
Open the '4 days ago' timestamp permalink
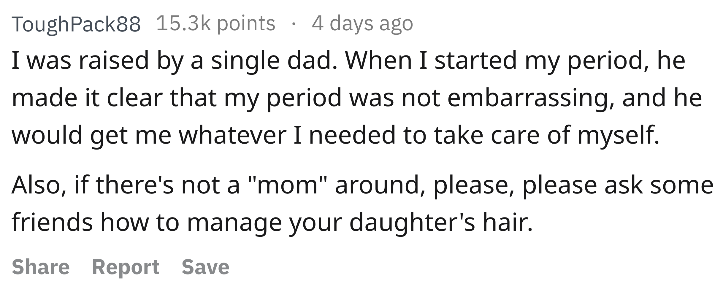point(362,24)
